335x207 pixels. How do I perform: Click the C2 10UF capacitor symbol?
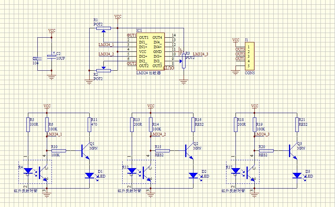[x=52, y=57]
